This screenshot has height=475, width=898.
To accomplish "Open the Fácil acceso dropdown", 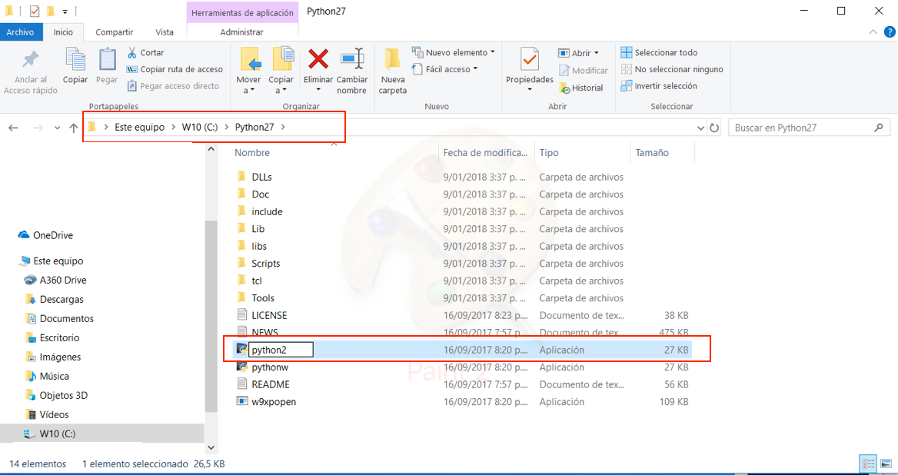I will pyautogui.click(x=444, y=69).
